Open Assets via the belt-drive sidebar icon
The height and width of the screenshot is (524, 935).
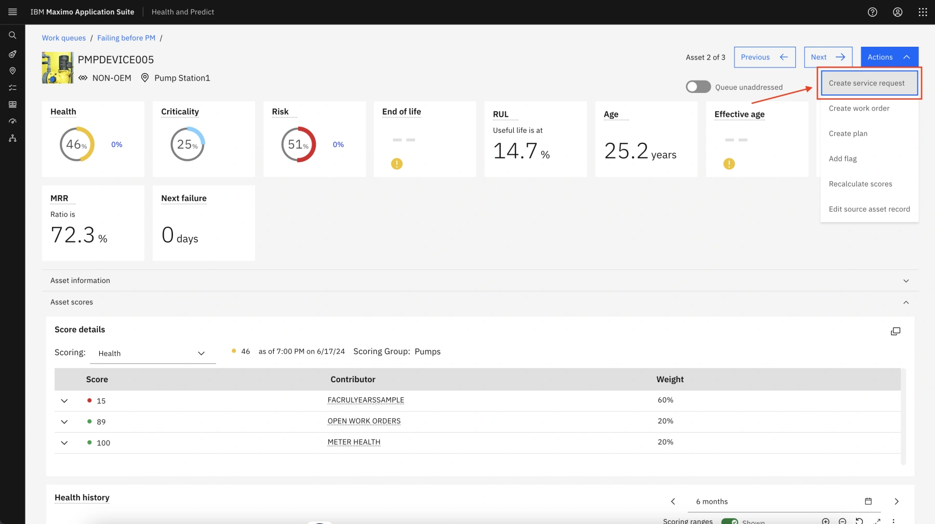coord(12,54)
